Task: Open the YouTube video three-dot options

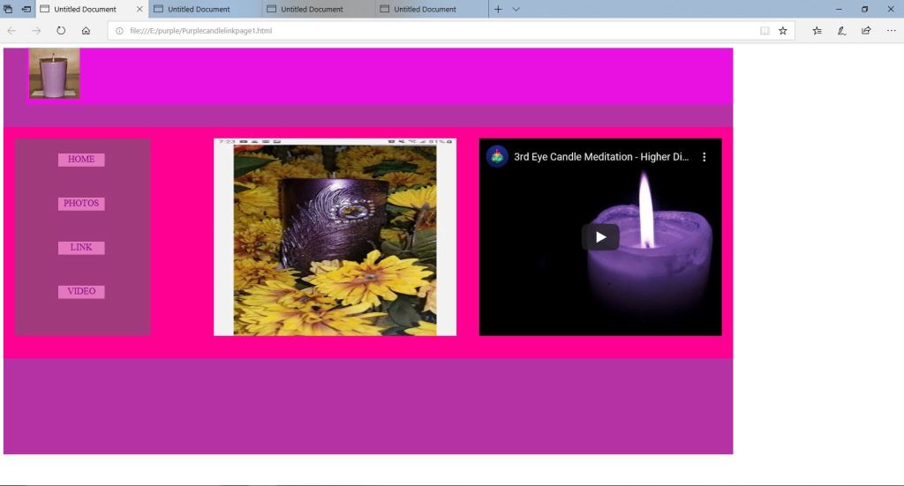Action: click(x=704, y=157)
